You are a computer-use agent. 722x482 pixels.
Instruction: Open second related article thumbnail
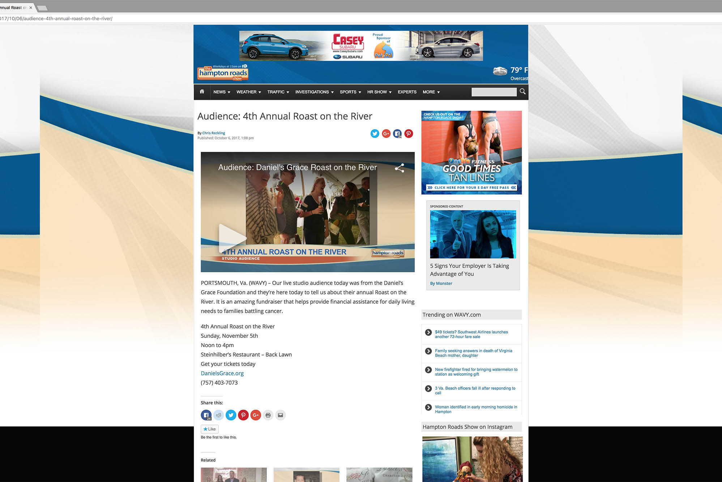click(x=306, y=475)
